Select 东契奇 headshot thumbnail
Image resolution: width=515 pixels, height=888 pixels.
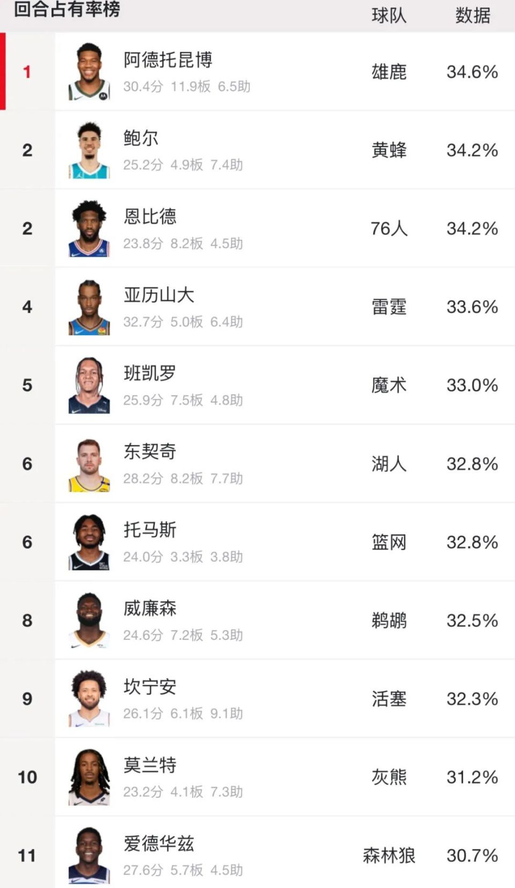(x=89, y=464)
